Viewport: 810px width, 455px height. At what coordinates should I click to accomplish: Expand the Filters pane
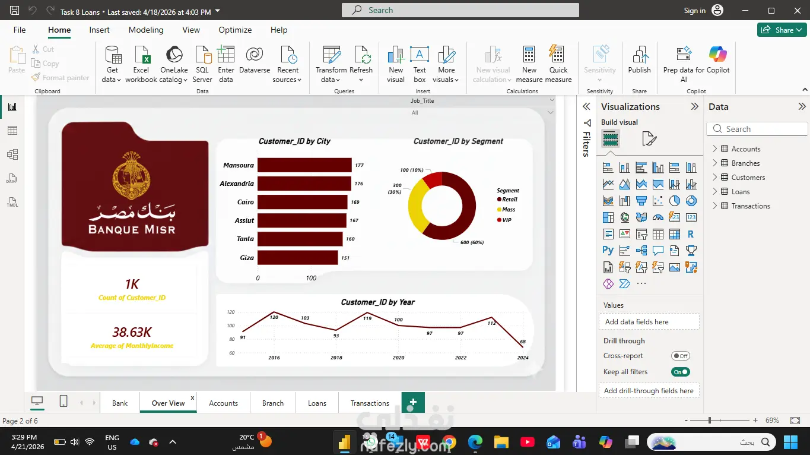tap(586, 107)
